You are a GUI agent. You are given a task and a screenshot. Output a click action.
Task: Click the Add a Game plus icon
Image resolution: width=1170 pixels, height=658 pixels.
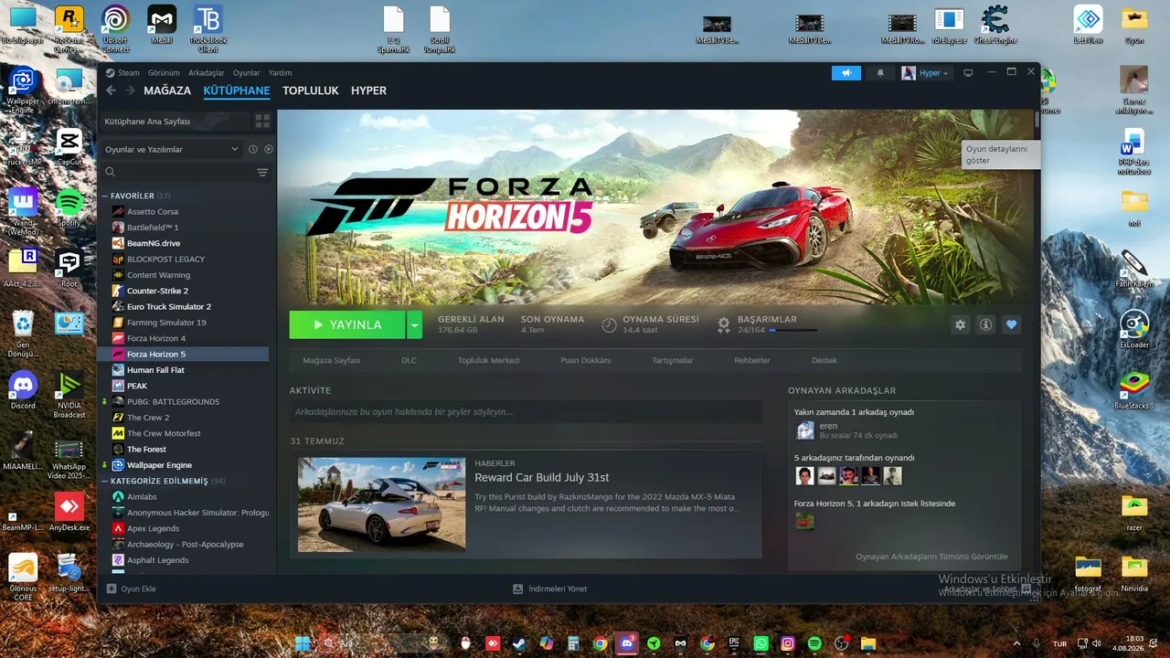tap(112, 589)
